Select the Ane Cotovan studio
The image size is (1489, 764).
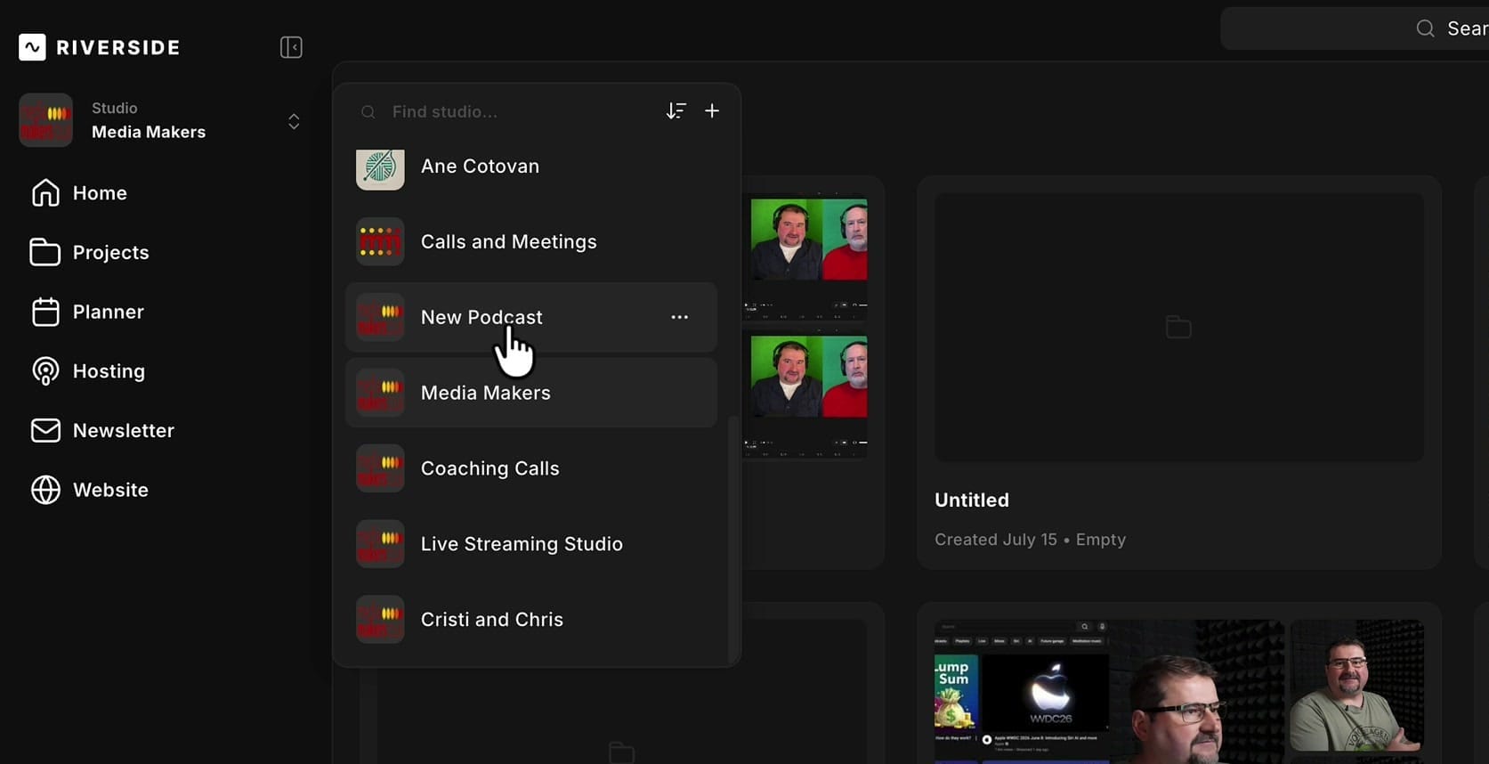click(531, 167)
